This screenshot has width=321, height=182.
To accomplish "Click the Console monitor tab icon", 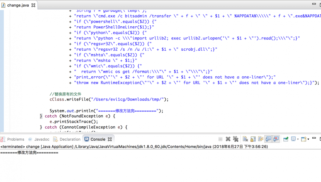I will point(87,139).
